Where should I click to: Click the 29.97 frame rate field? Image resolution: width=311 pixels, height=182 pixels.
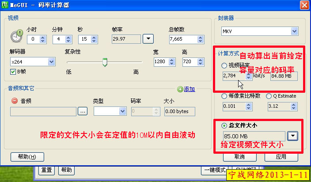126,39
